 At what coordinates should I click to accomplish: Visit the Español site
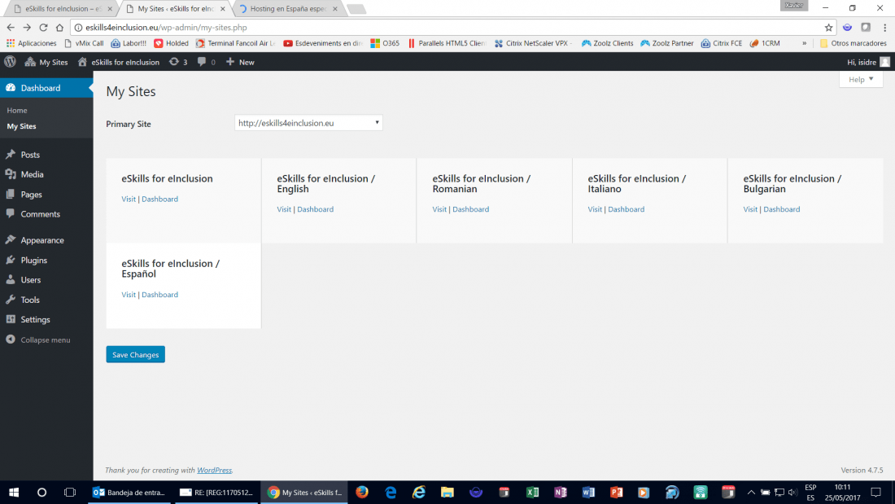(129, 294)
